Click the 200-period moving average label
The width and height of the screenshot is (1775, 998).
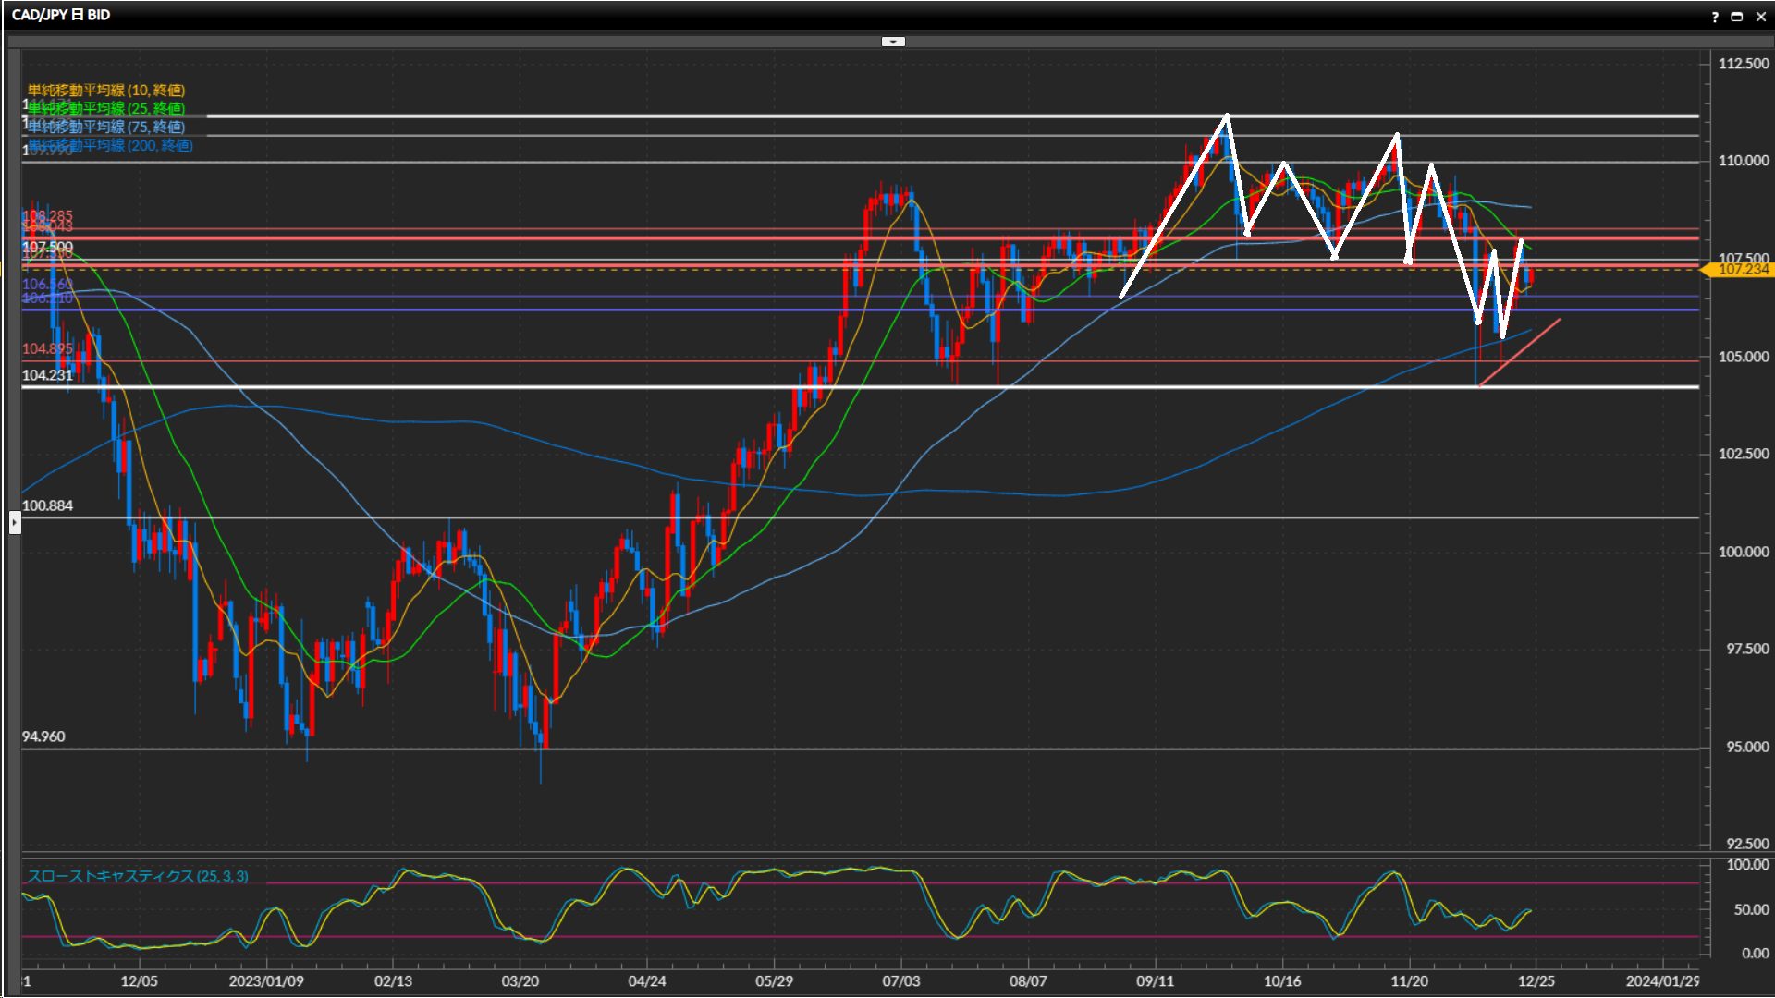(x=109, y=145)
